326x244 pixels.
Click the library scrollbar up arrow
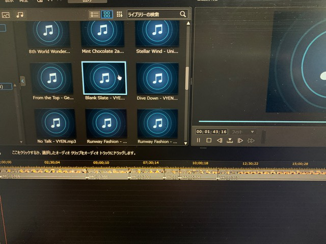[188, 23]
